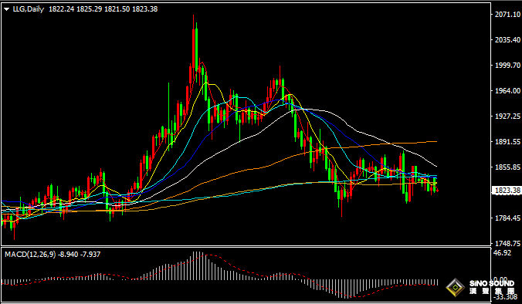Click the 1999.70 price level label

(x=507, y=65)
